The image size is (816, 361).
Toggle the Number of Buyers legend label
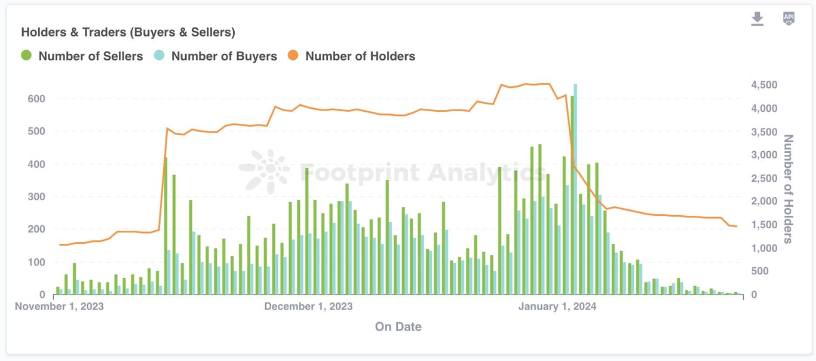(224, 56)
